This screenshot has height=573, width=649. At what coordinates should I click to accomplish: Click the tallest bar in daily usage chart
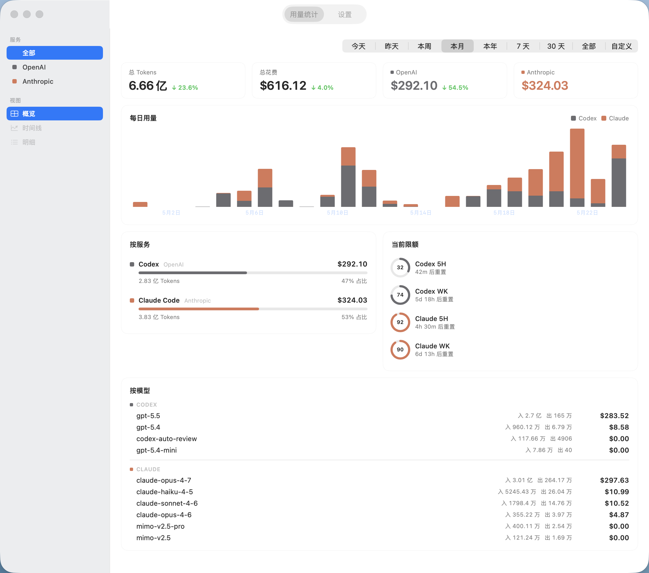point(577,167)
